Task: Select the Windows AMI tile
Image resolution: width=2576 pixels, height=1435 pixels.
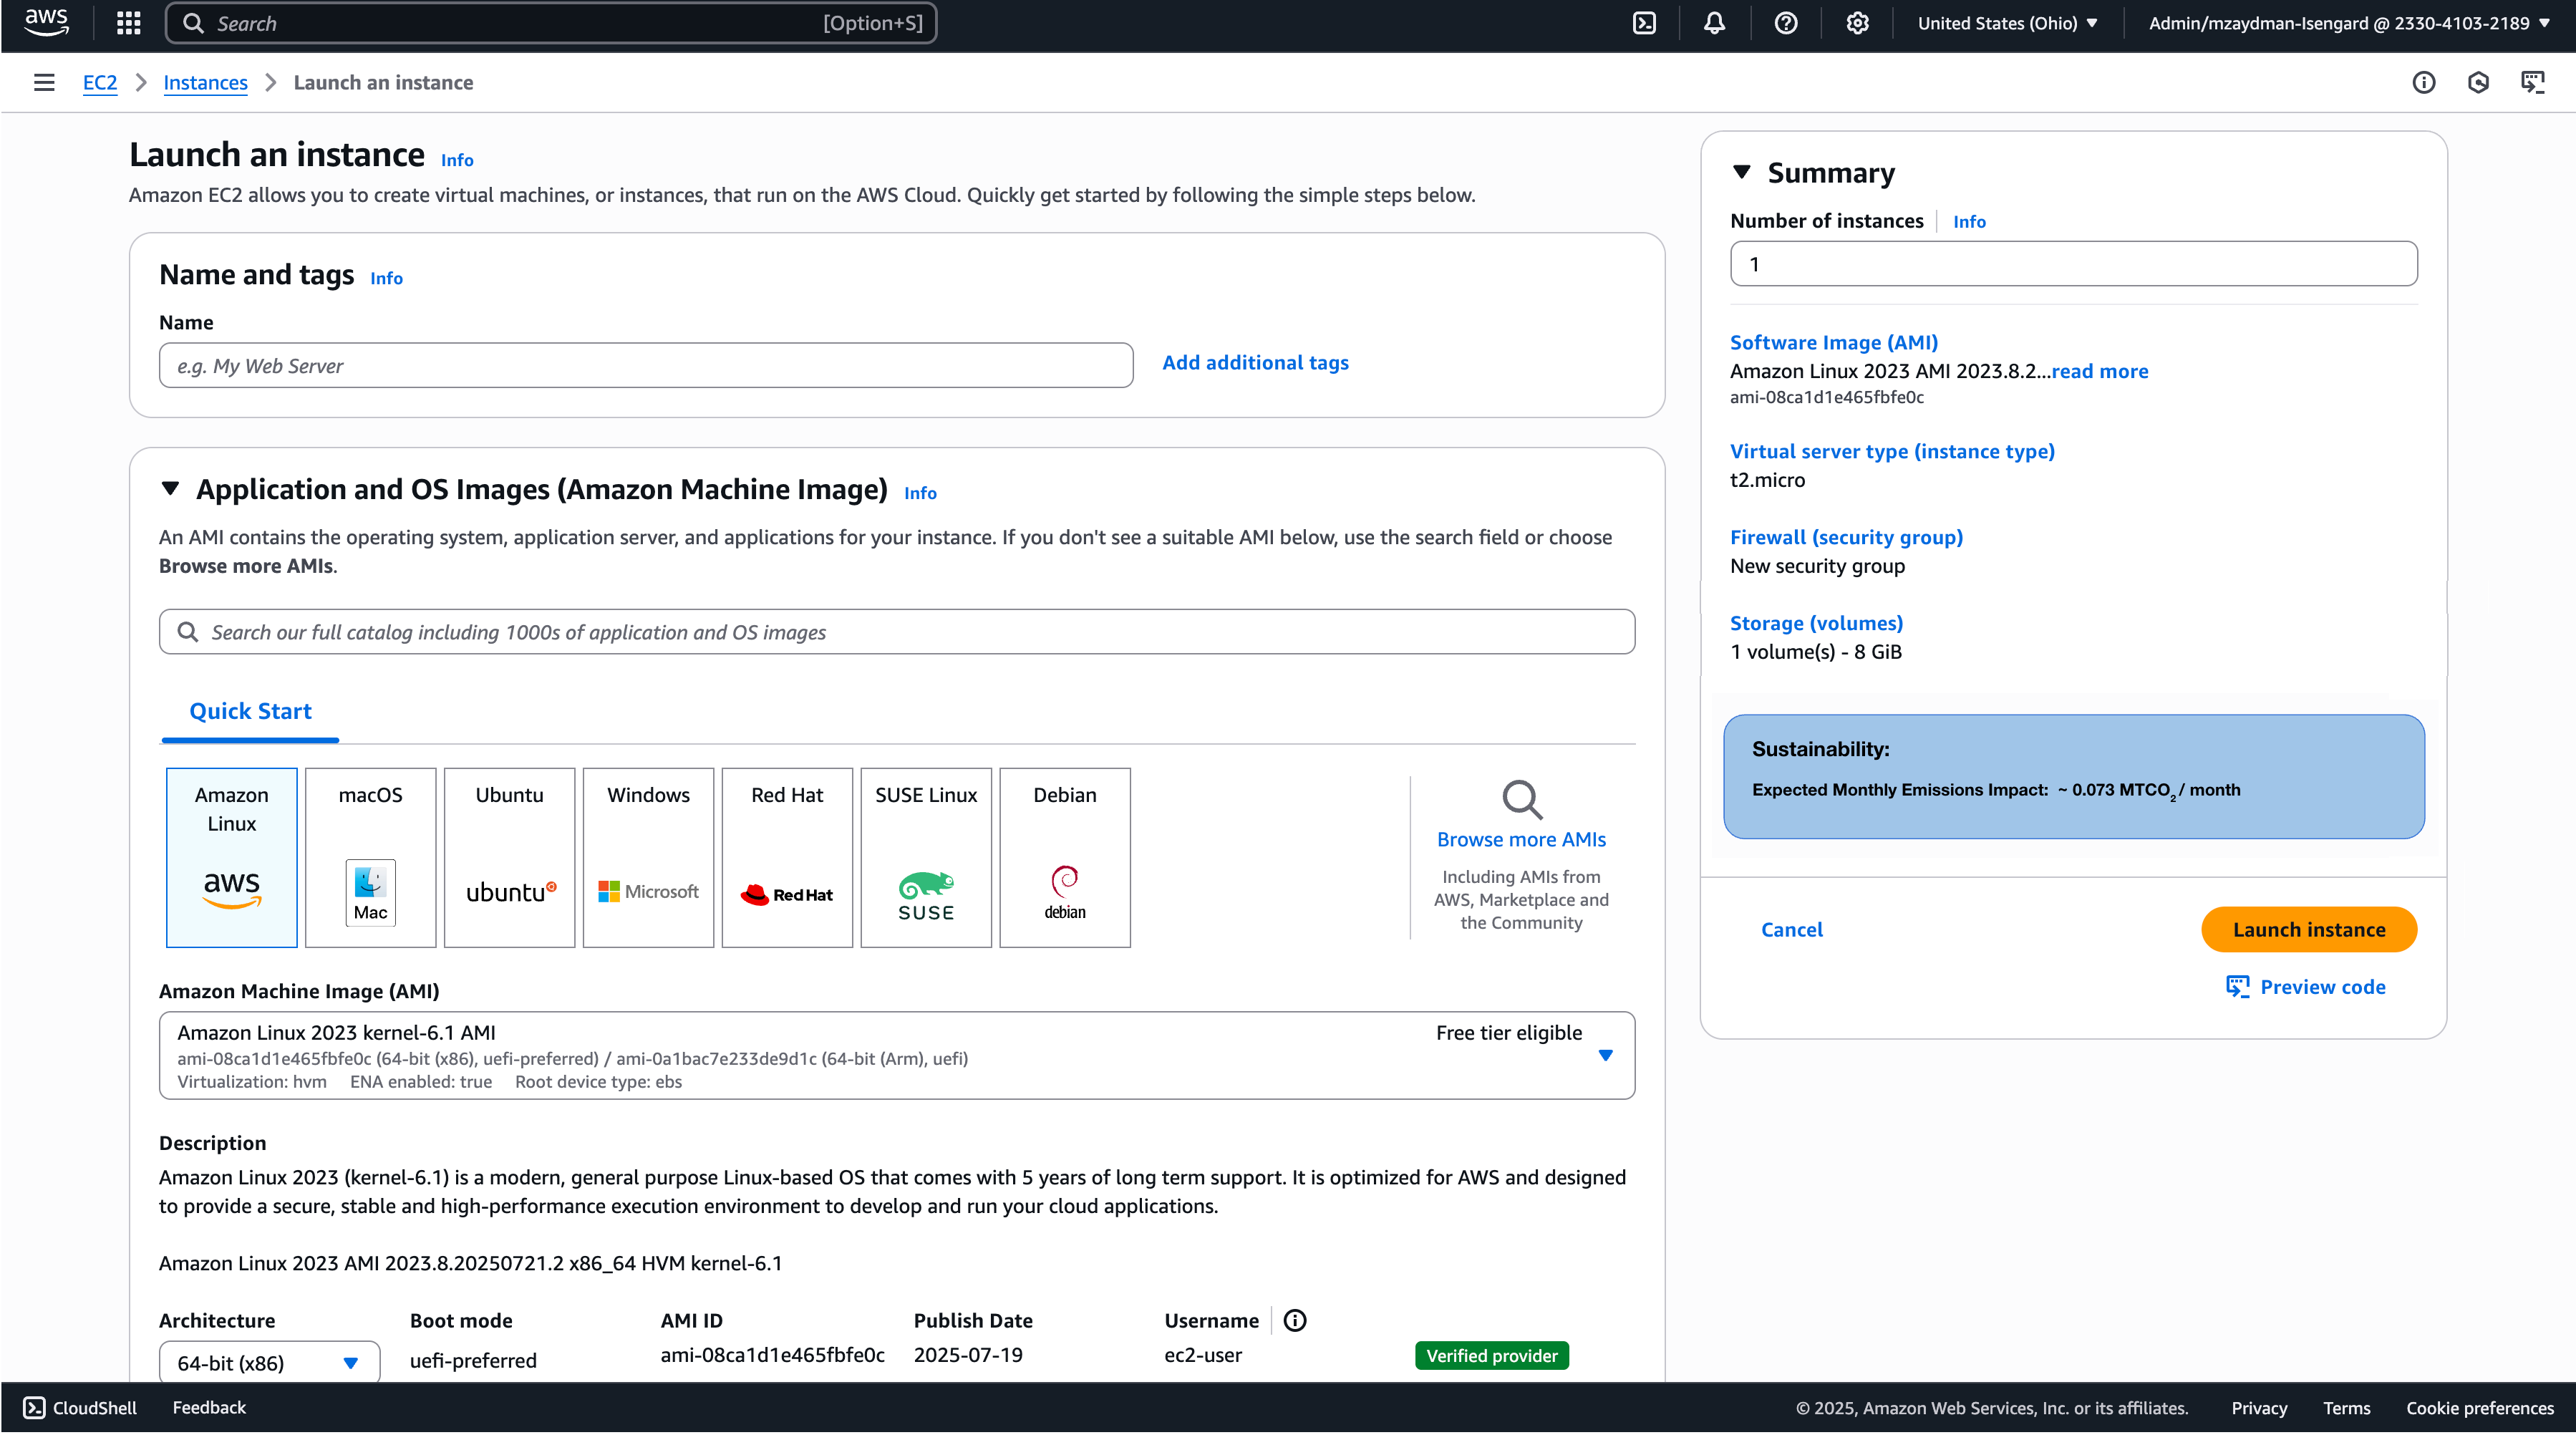Action: pyautogui.click(x=648, y=857)
